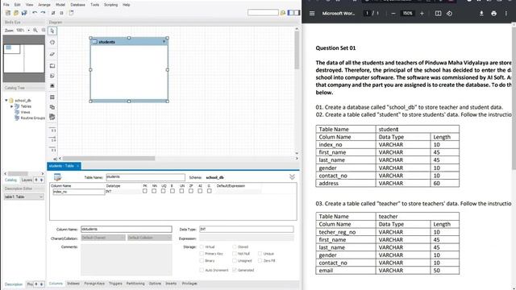
Task: Click the diagram vertical scrollbar
Action: [x=297, y=49]
